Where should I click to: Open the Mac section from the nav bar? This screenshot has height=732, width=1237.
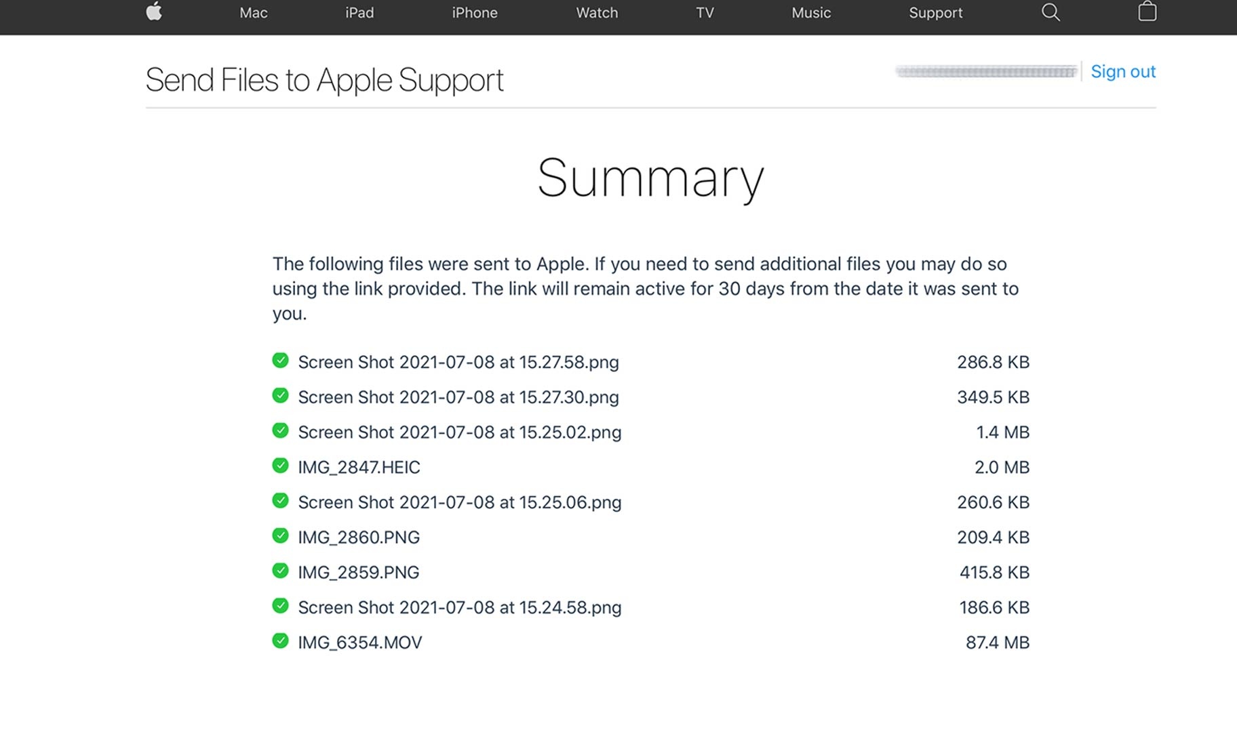pyautogui.click(x=253, y=12)
